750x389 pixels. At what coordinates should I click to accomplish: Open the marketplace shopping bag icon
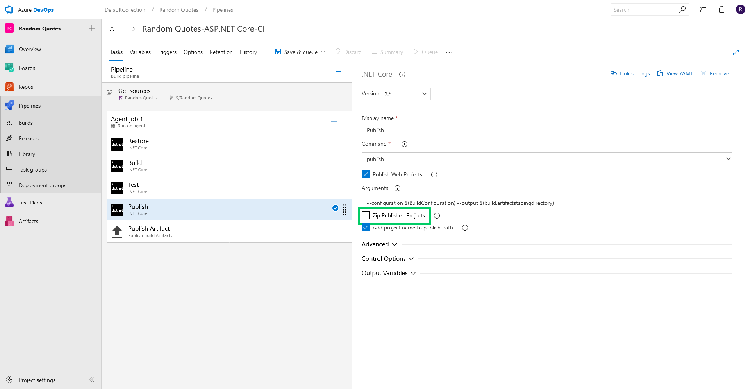[722, 9]
